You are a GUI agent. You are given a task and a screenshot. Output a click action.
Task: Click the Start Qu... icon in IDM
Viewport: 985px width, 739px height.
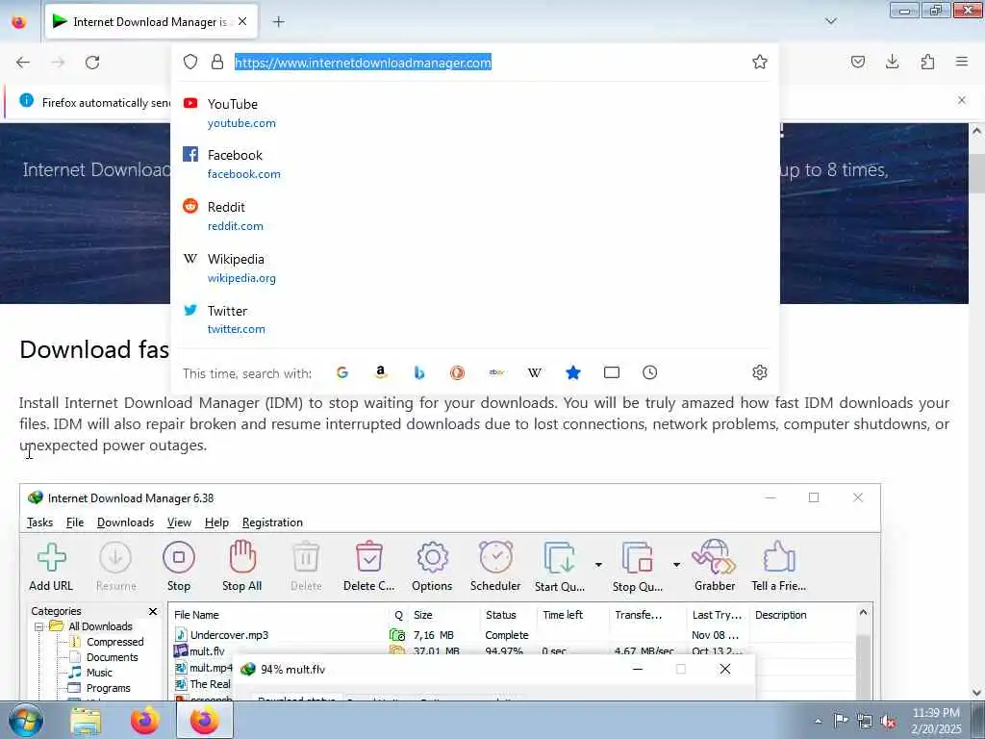click(559, 557)
